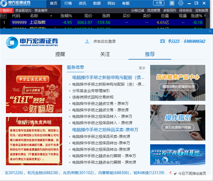Open 电脑操作手册之融资合约展期 - 原宏源 link
The image size is (213, 181).
click(x=104, y=162)
